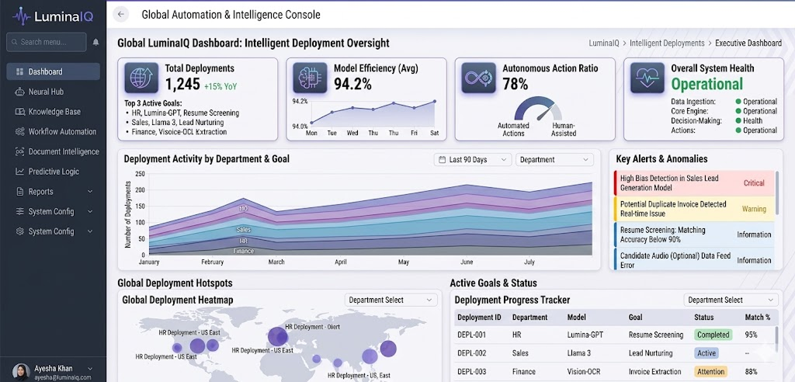This screenshot has height=382, width=795.
Task: Click the Model Efficiency brain chip icon
Action: [x=310, y=78]
